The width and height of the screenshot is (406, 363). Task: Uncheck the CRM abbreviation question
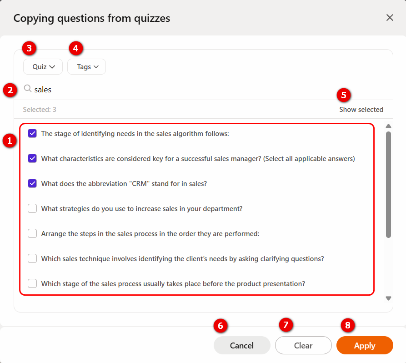pos(32,183)
